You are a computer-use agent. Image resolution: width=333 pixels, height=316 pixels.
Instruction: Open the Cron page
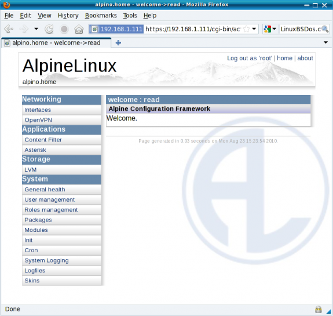(x=61, y=250)
